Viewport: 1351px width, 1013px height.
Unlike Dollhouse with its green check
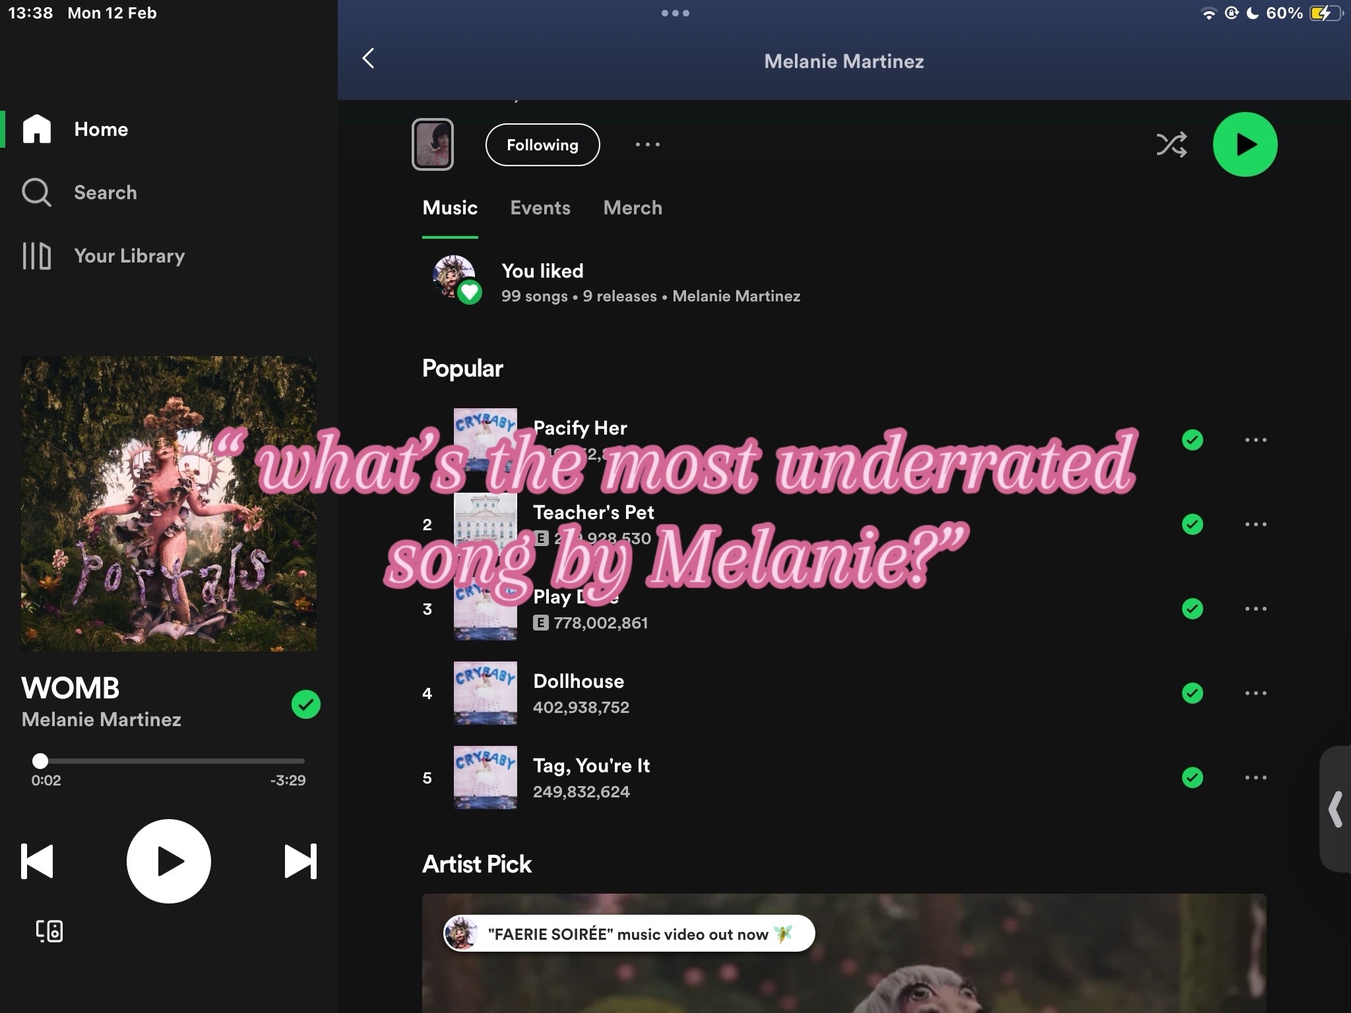(x=1192, y=693)
